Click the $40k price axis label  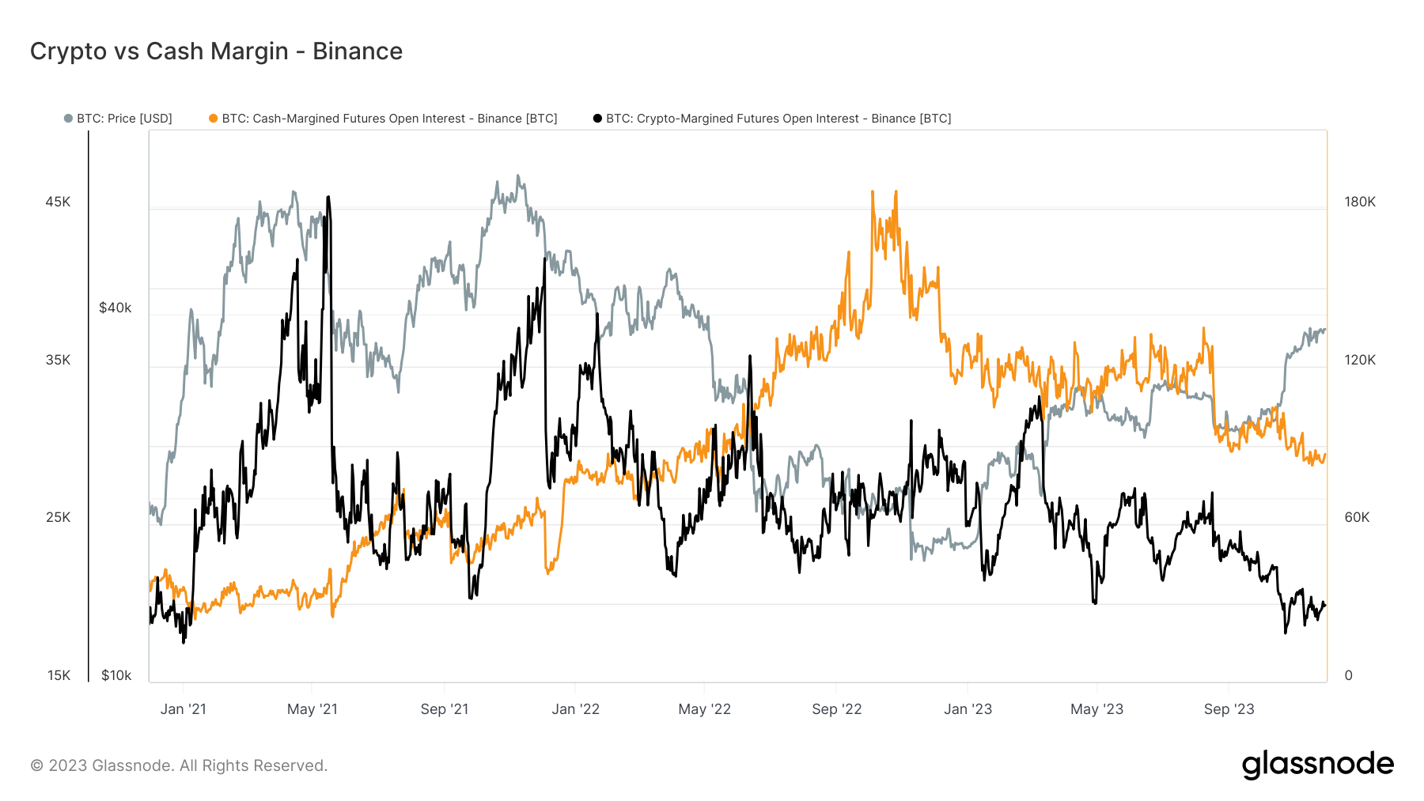click(116, 308)
